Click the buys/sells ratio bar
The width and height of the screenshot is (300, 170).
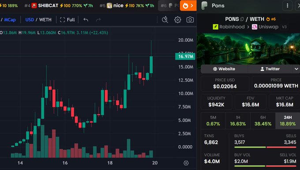(x=265, y=147)
